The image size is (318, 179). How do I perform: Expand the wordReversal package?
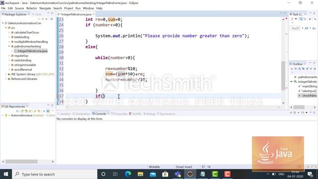9,70
